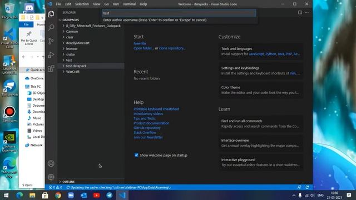Open the editor More Actions ellipsis
The width and height of the screenshot is (356, 200).
click(306, 12)
